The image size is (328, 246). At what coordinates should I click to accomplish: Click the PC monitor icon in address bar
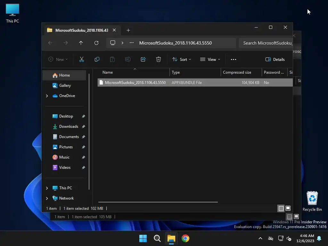[x=113, y=43]
